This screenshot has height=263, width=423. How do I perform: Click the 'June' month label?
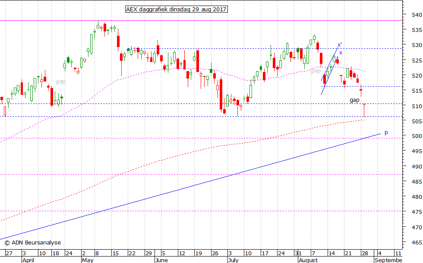pos(161,260)
